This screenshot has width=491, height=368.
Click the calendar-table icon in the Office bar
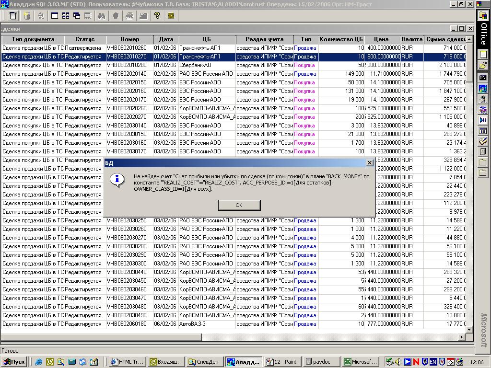pos(483,131)
